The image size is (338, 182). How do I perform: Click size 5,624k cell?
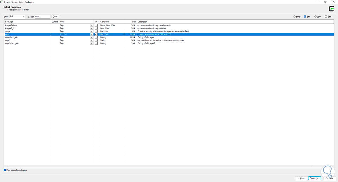click(133, 34)
